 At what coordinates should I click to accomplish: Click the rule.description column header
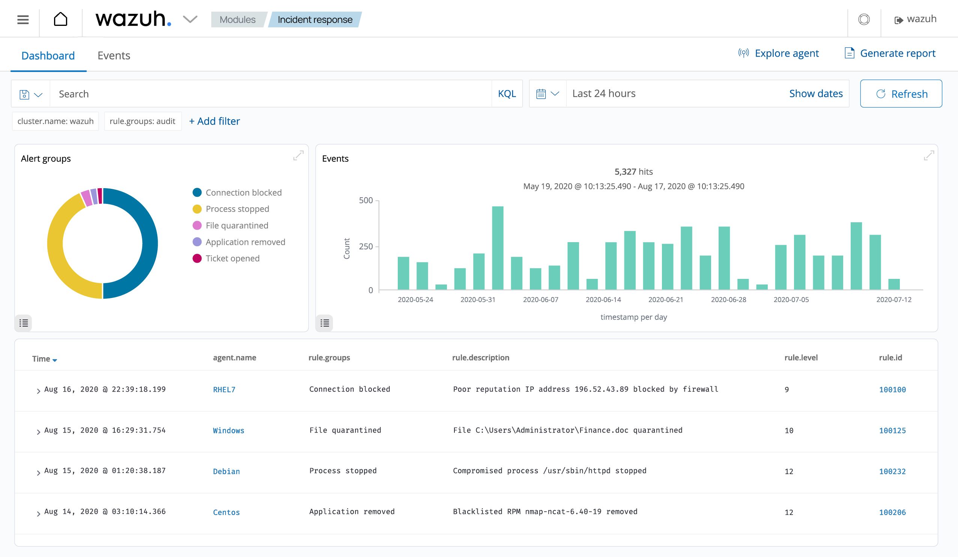tap(481, 358)
